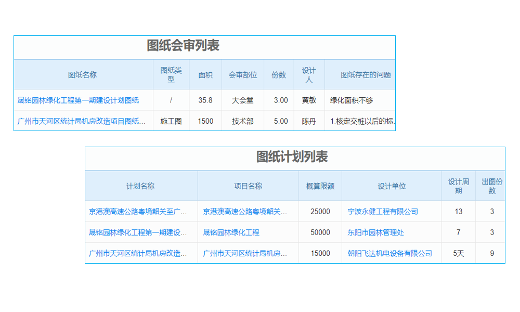
Task: Click the 施工图 drawing type cell
Action: [171, 121]
